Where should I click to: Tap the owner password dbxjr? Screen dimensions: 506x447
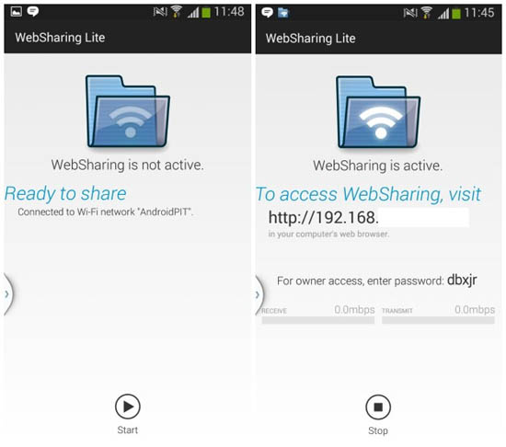(462, 281)
